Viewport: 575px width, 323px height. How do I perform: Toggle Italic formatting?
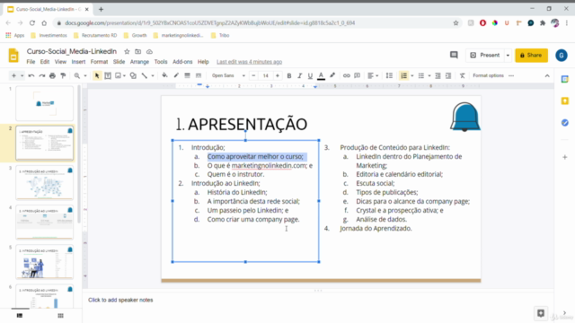299,75
